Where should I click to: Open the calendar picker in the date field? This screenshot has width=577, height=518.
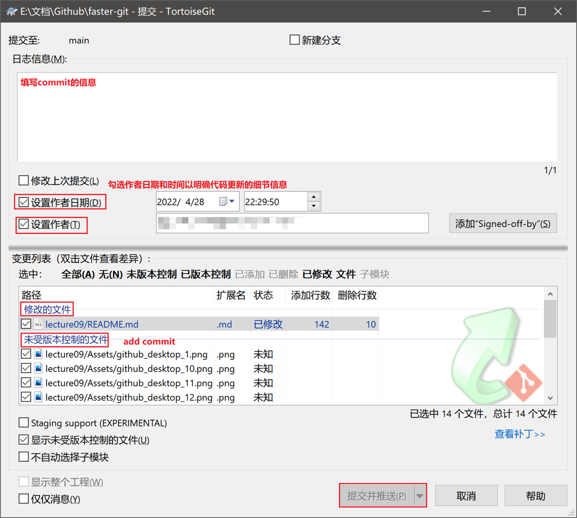coord(227,202)
